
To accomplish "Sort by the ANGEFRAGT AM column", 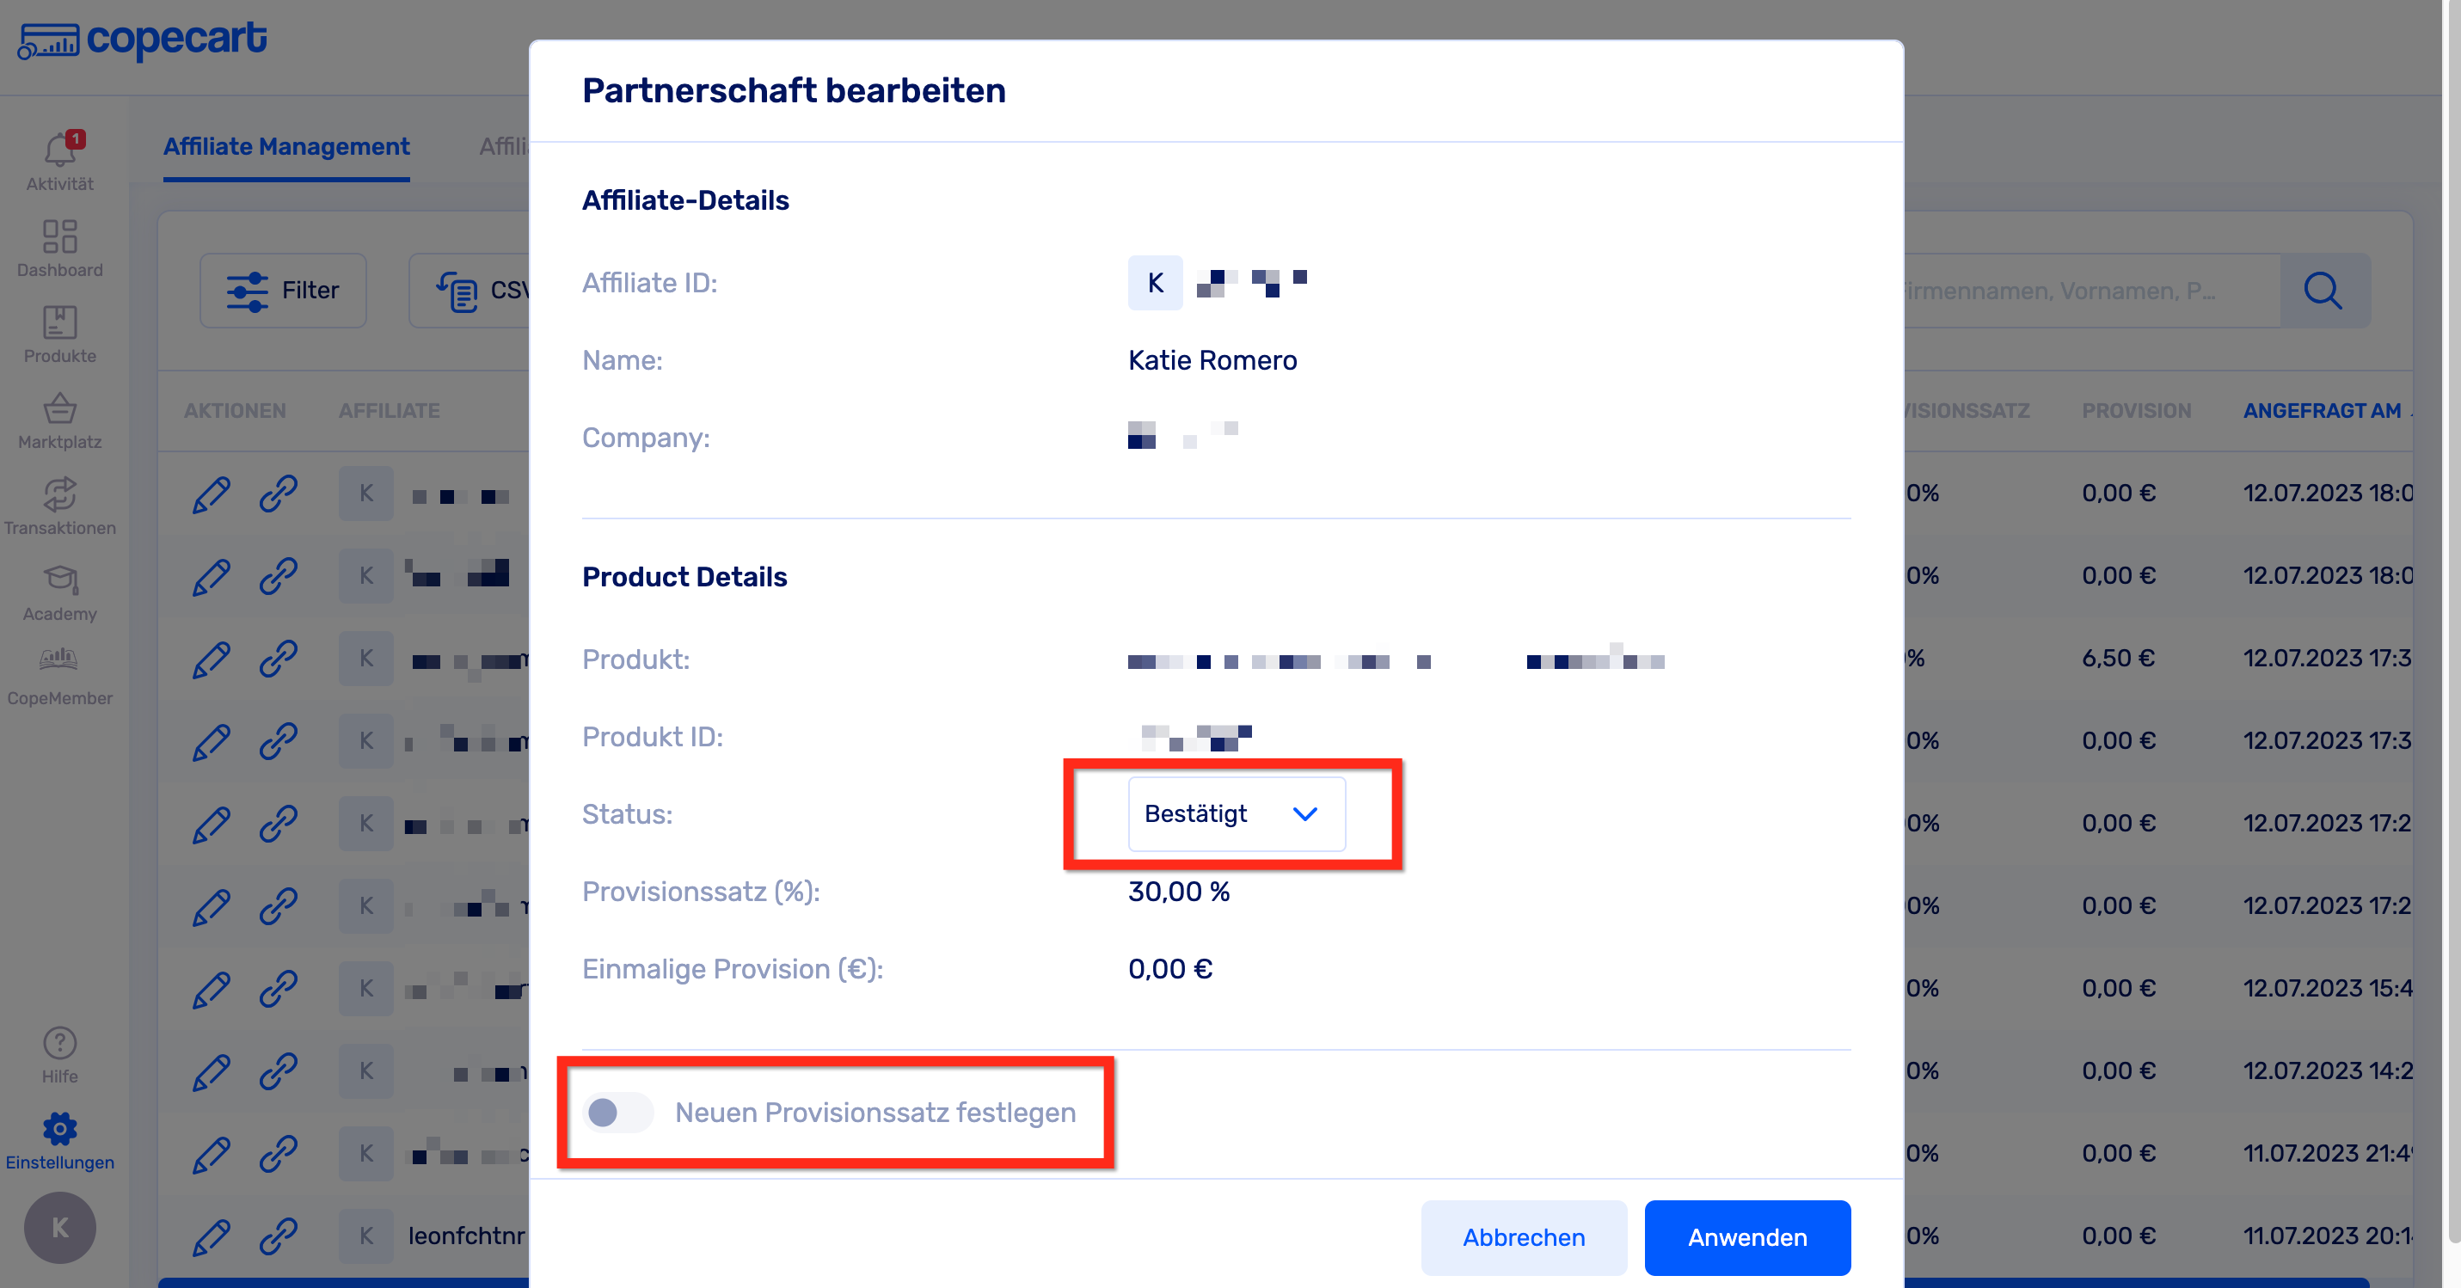I will pyautogui.click(x=2322, y=411).
